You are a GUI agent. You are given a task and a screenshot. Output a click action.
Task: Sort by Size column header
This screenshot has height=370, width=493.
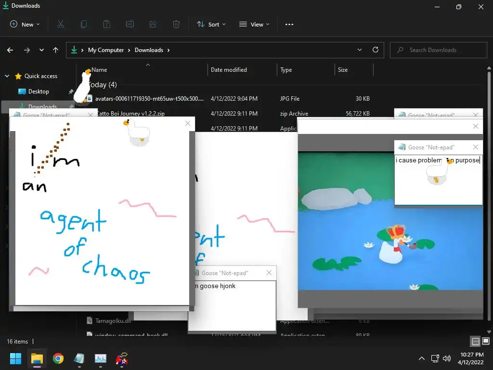[x=343, y=70]
